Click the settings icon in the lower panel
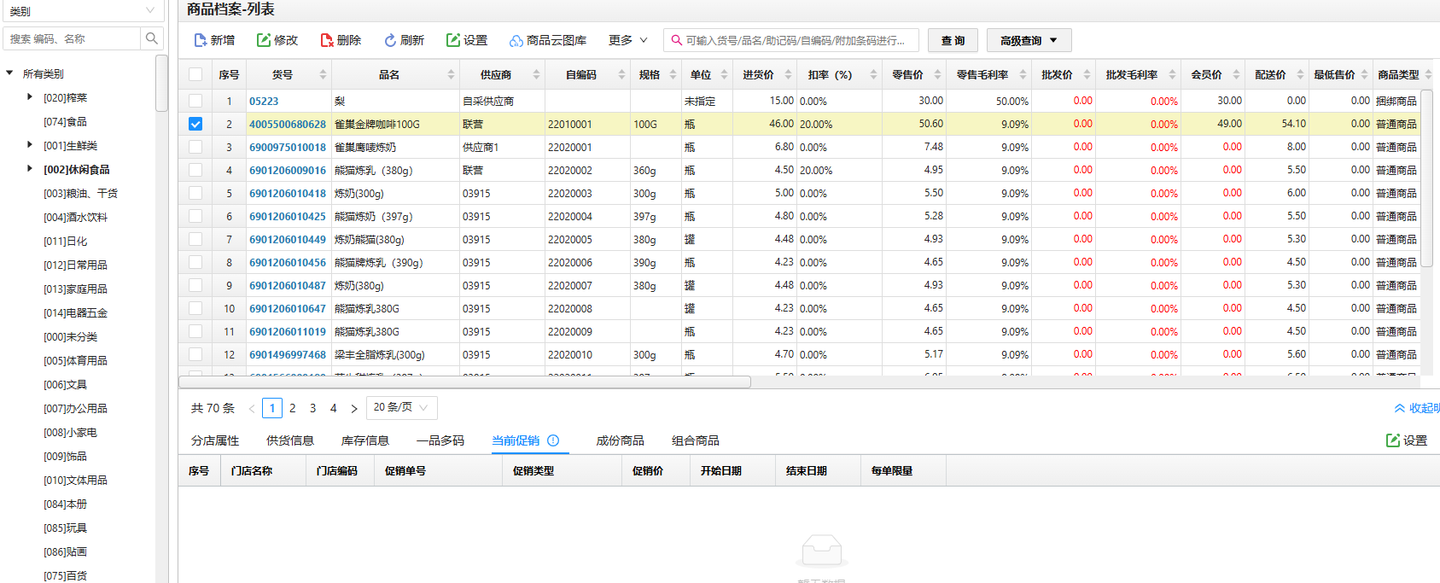This screenshot has width=1440, height=583. click(x=1393, y=440)
